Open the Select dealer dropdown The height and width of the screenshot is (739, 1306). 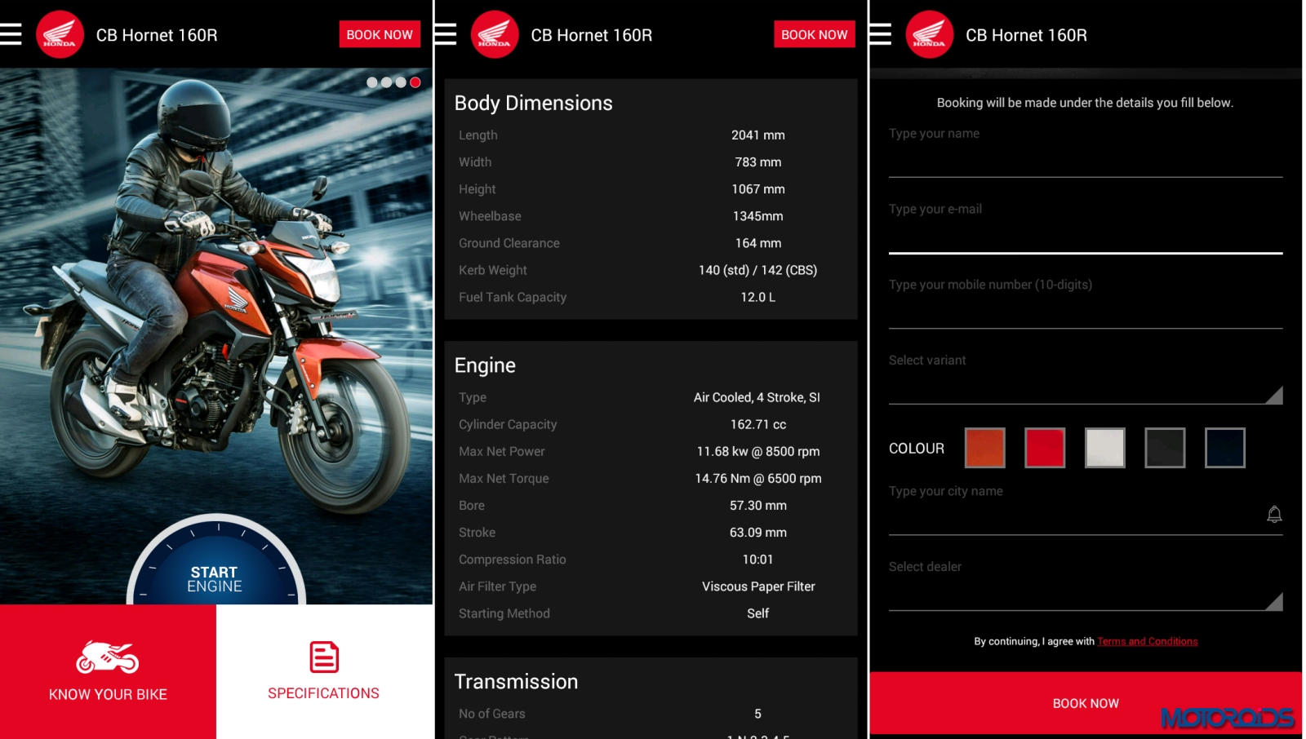(x=1086, y=584)
